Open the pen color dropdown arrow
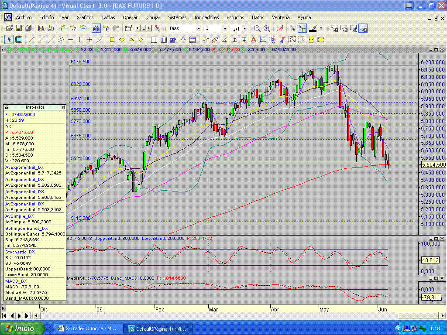447x335 pixels. point(321,28)
